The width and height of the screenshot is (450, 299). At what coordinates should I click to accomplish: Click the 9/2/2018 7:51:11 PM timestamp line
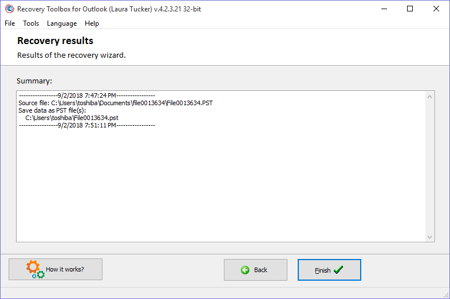click(x=86, y=125)
